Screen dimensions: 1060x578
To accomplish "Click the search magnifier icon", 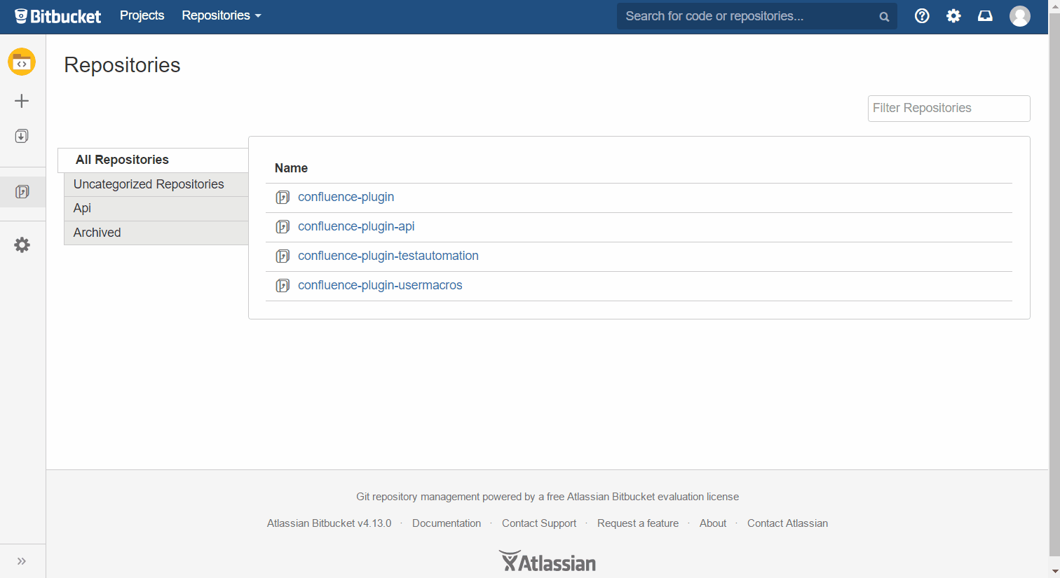I will pyautogui.click(x=883, y=15).
